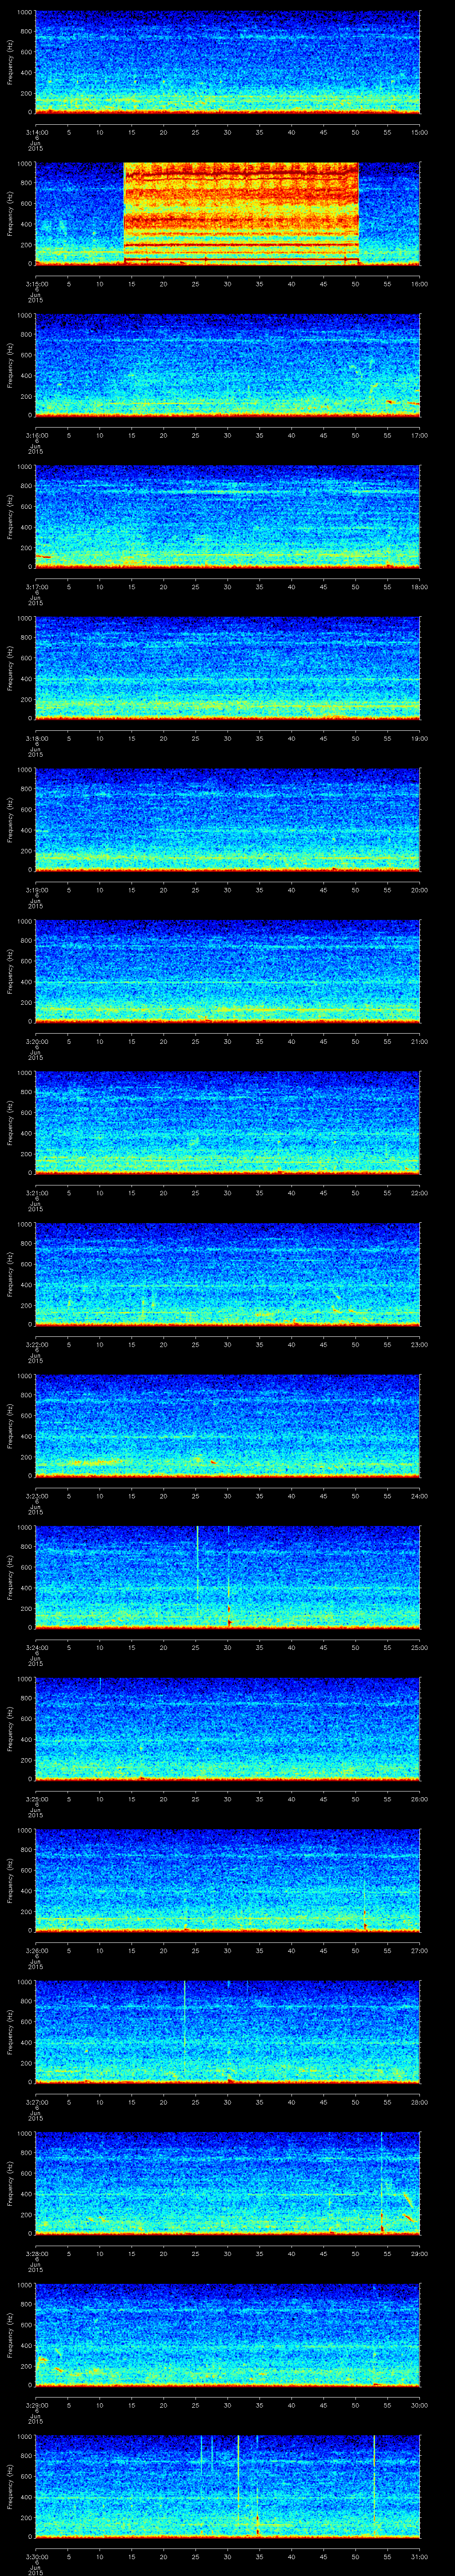This screenshot has width=455, height=2576.
Task: Click the 3:16:00 time axis label
Action: [36, 435]
